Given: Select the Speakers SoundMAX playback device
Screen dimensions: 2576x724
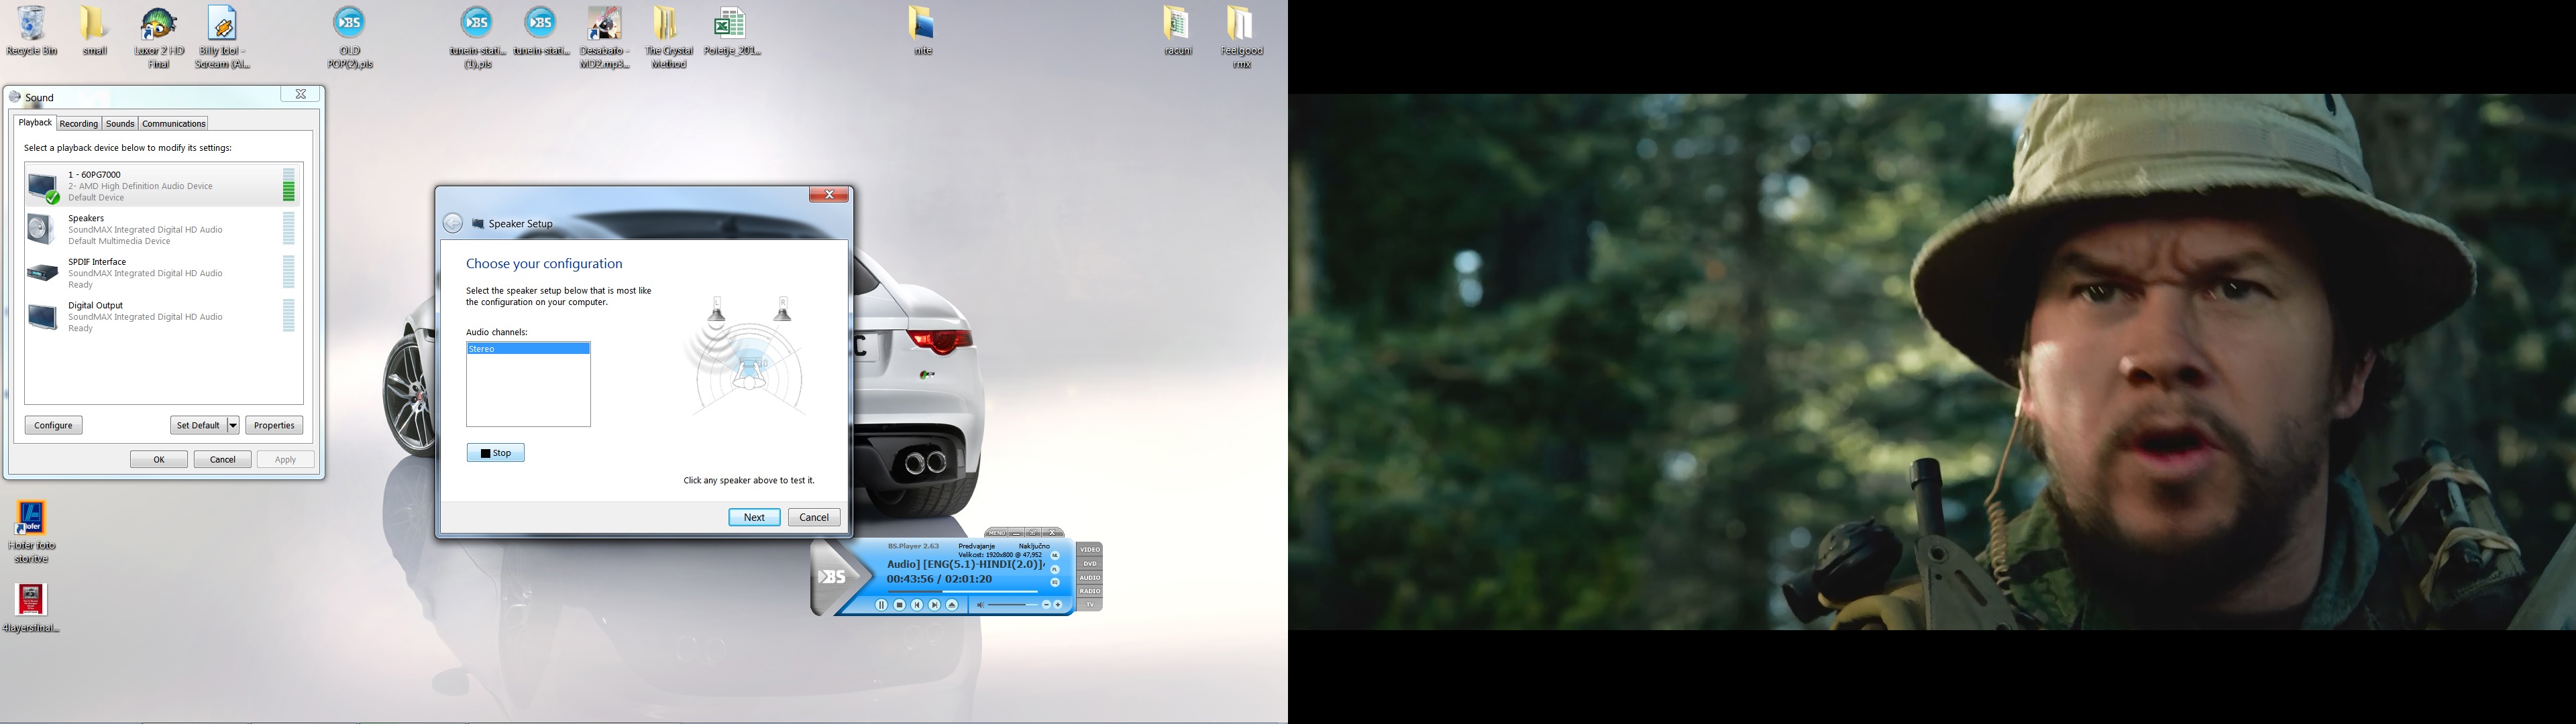Looking at the screenshot, I should (x=163, y=229).
